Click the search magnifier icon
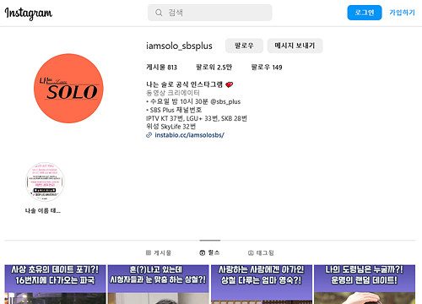Screen dimensions: 422x304 159,13
